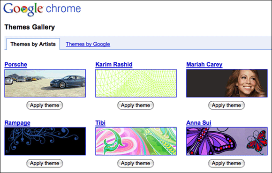This screenshot has height=173, width=272.
Task: Apply the Karim Rashid theme
Action: [136, 105]
